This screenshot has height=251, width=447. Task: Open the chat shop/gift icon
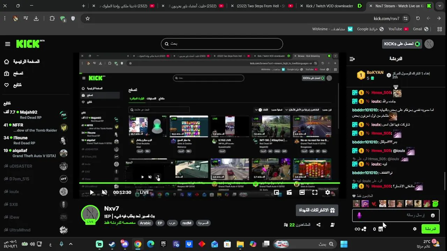click(381, 229)
